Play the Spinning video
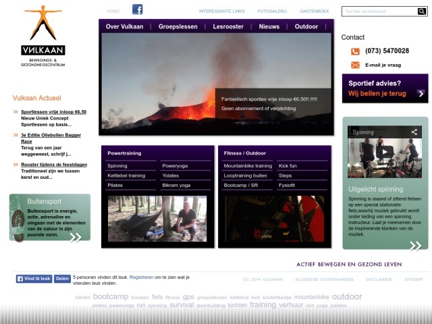 (x=384, y=151)
